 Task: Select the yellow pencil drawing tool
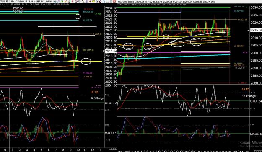[x=65, y=1]
